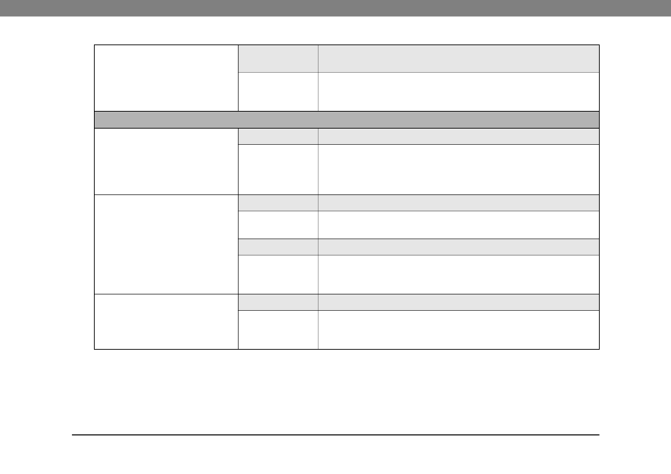Click gray narrow cell directly below dark divider

click(278, 136)
